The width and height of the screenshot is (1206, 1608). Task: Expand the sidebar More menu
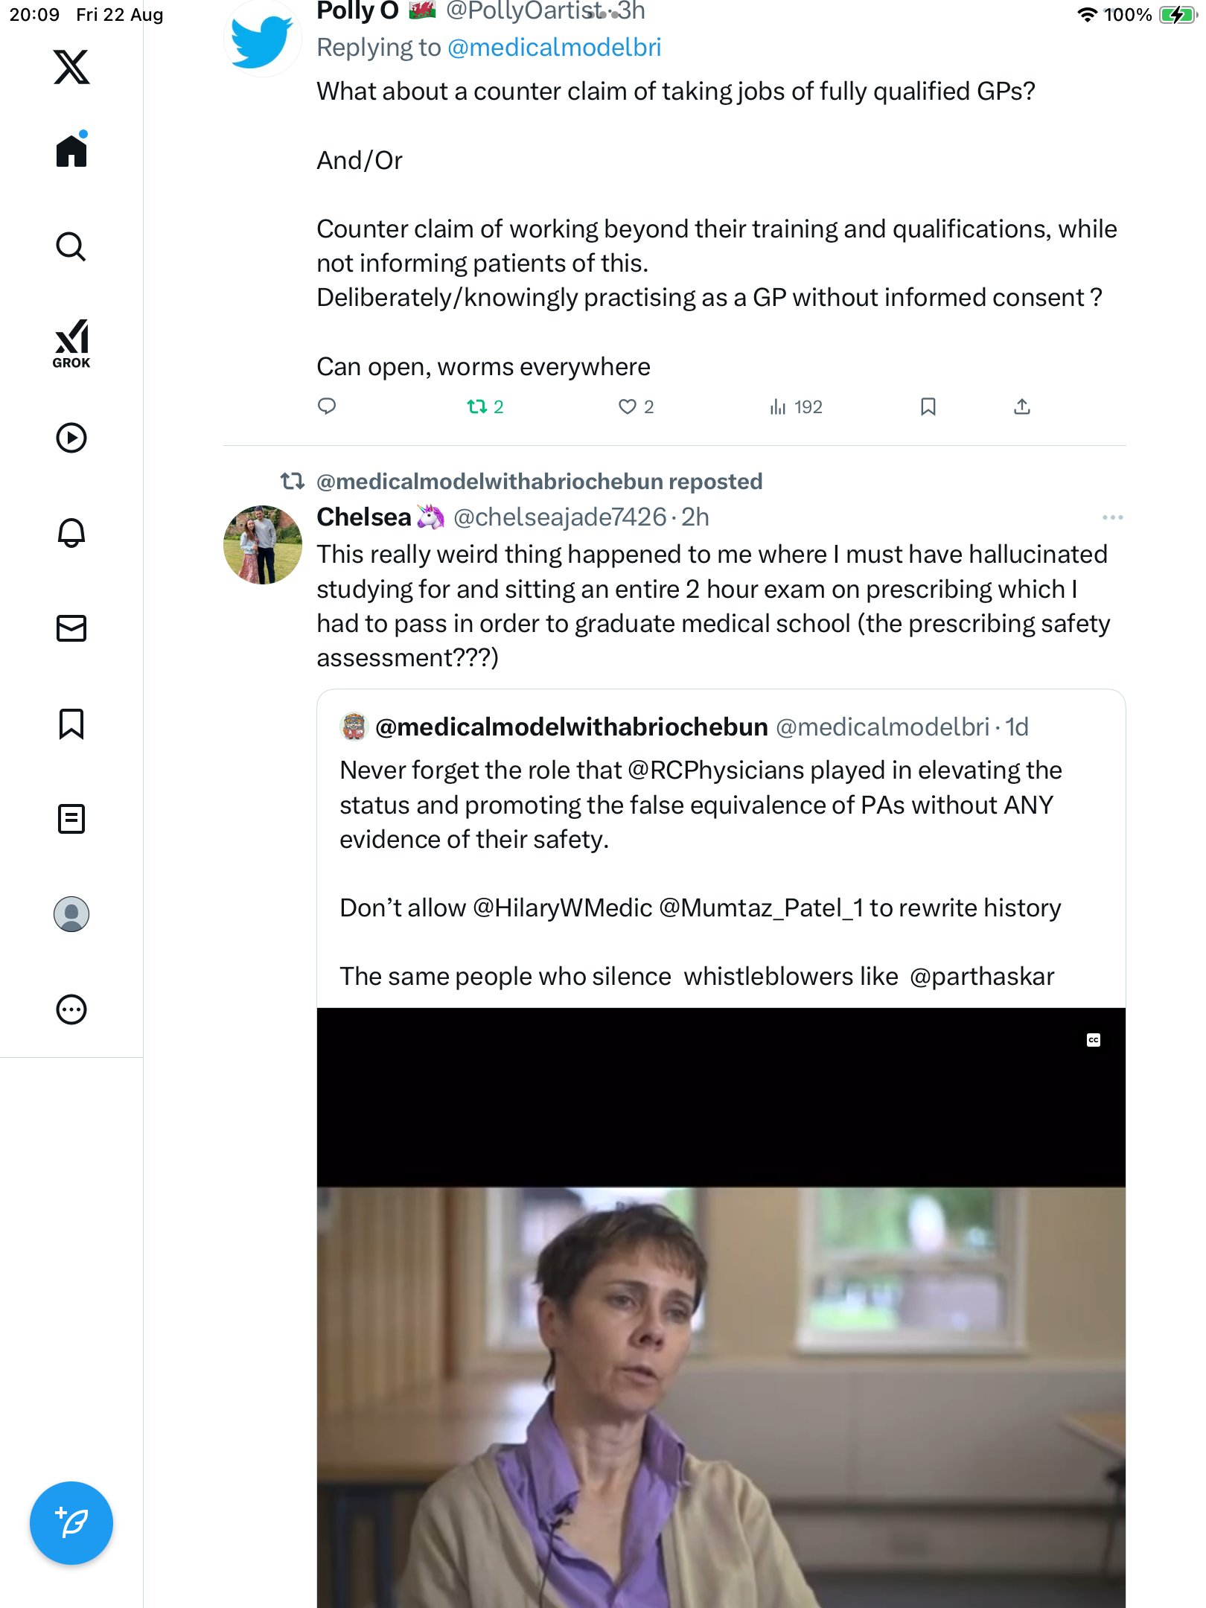coord(71,1009)
